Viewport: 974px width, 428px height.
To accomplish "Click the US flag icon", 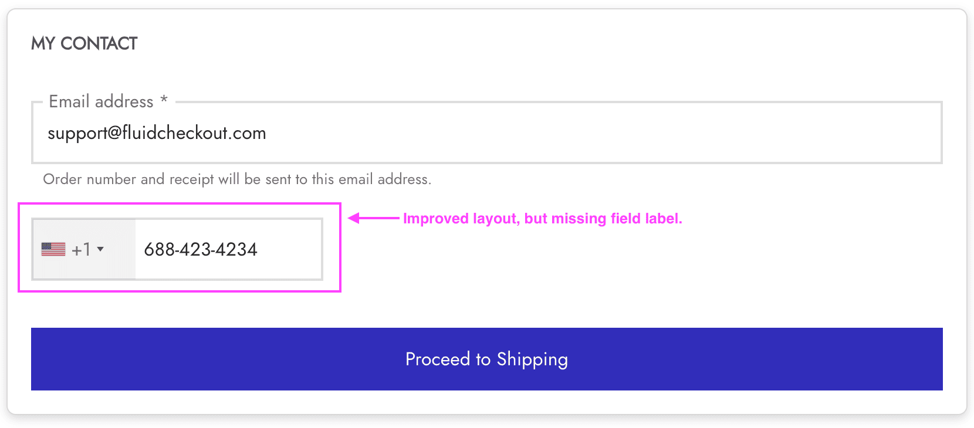I will (53, 249).
